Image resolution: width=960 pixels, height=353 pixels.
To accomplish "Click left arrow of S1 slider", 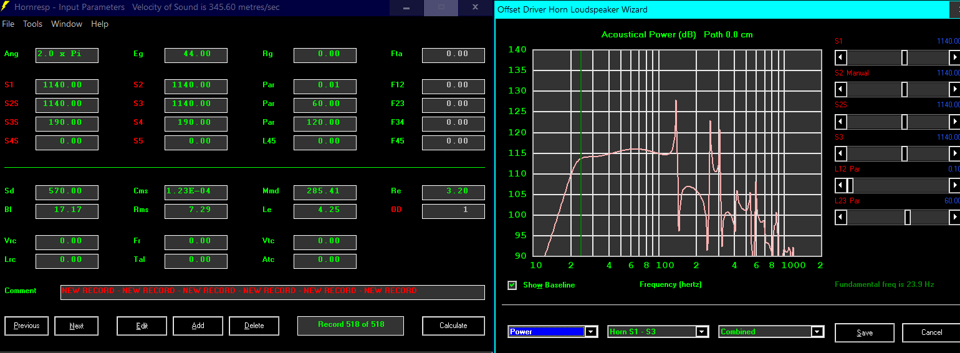I will 840,58.
